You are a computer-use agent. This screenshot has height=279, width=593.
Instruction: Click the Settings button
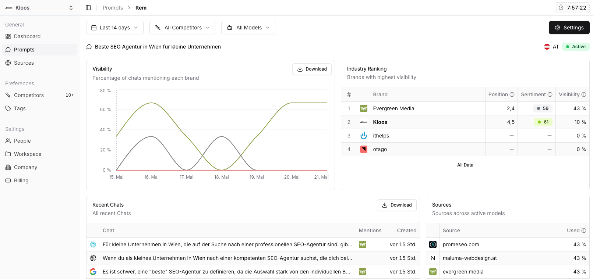569,28
